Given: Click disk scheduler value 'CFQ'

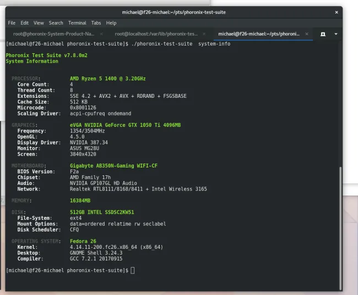Looking at the screenshot, I should click(x=74, y=230).
